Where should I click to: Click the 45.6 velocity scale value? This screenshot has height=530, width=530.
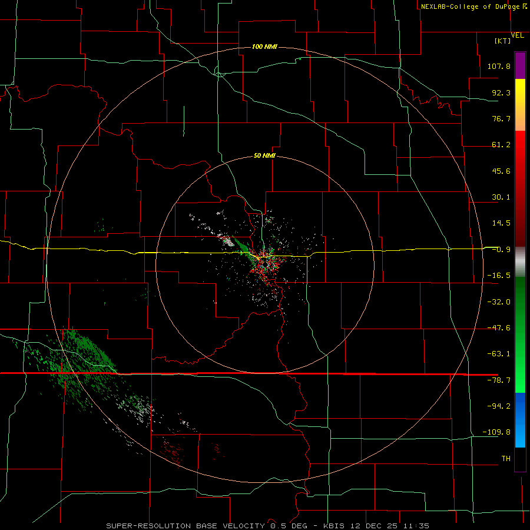coord(501,171)
